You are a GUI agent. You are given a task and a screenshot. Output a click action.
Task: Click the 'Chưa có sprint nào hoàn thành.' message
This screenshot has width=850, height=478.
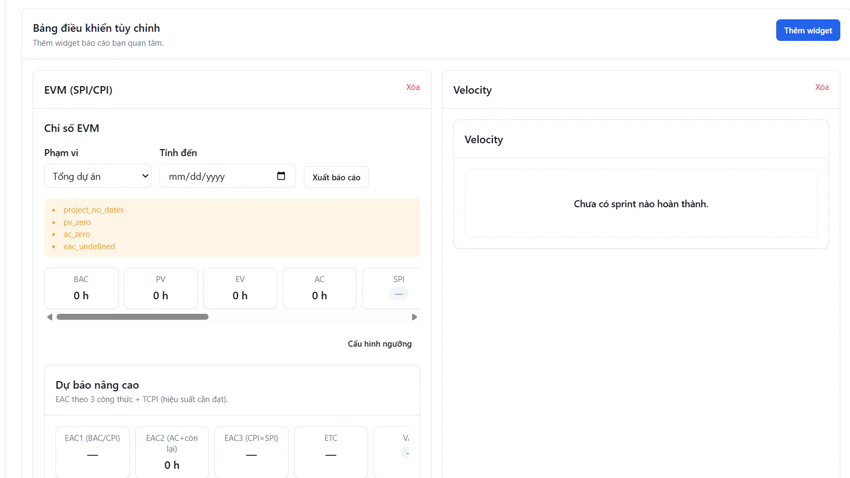641,204
